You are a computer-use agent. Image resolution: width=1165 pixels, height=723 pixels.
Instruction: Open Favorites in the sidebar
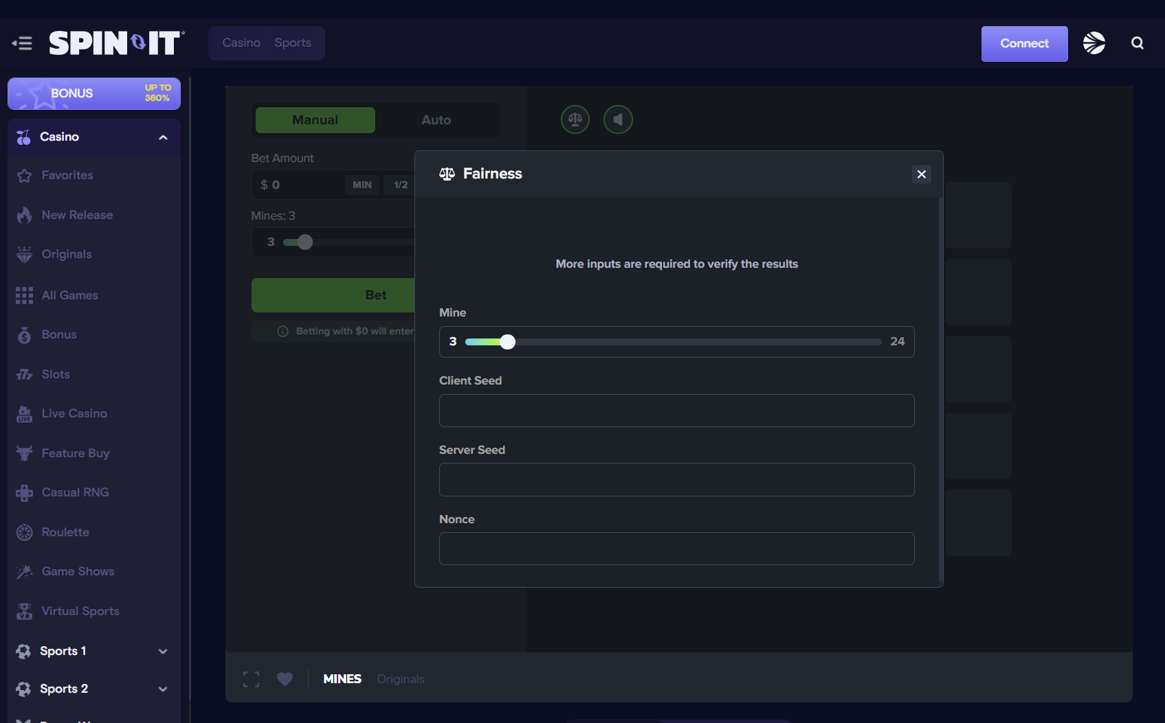[67, 176]
